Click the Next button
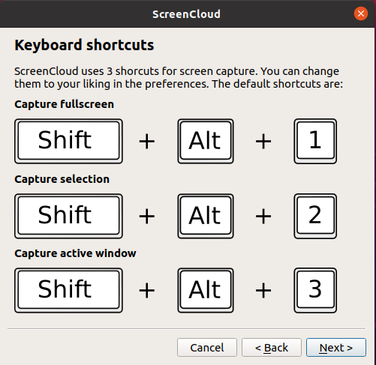 [336, 347]
